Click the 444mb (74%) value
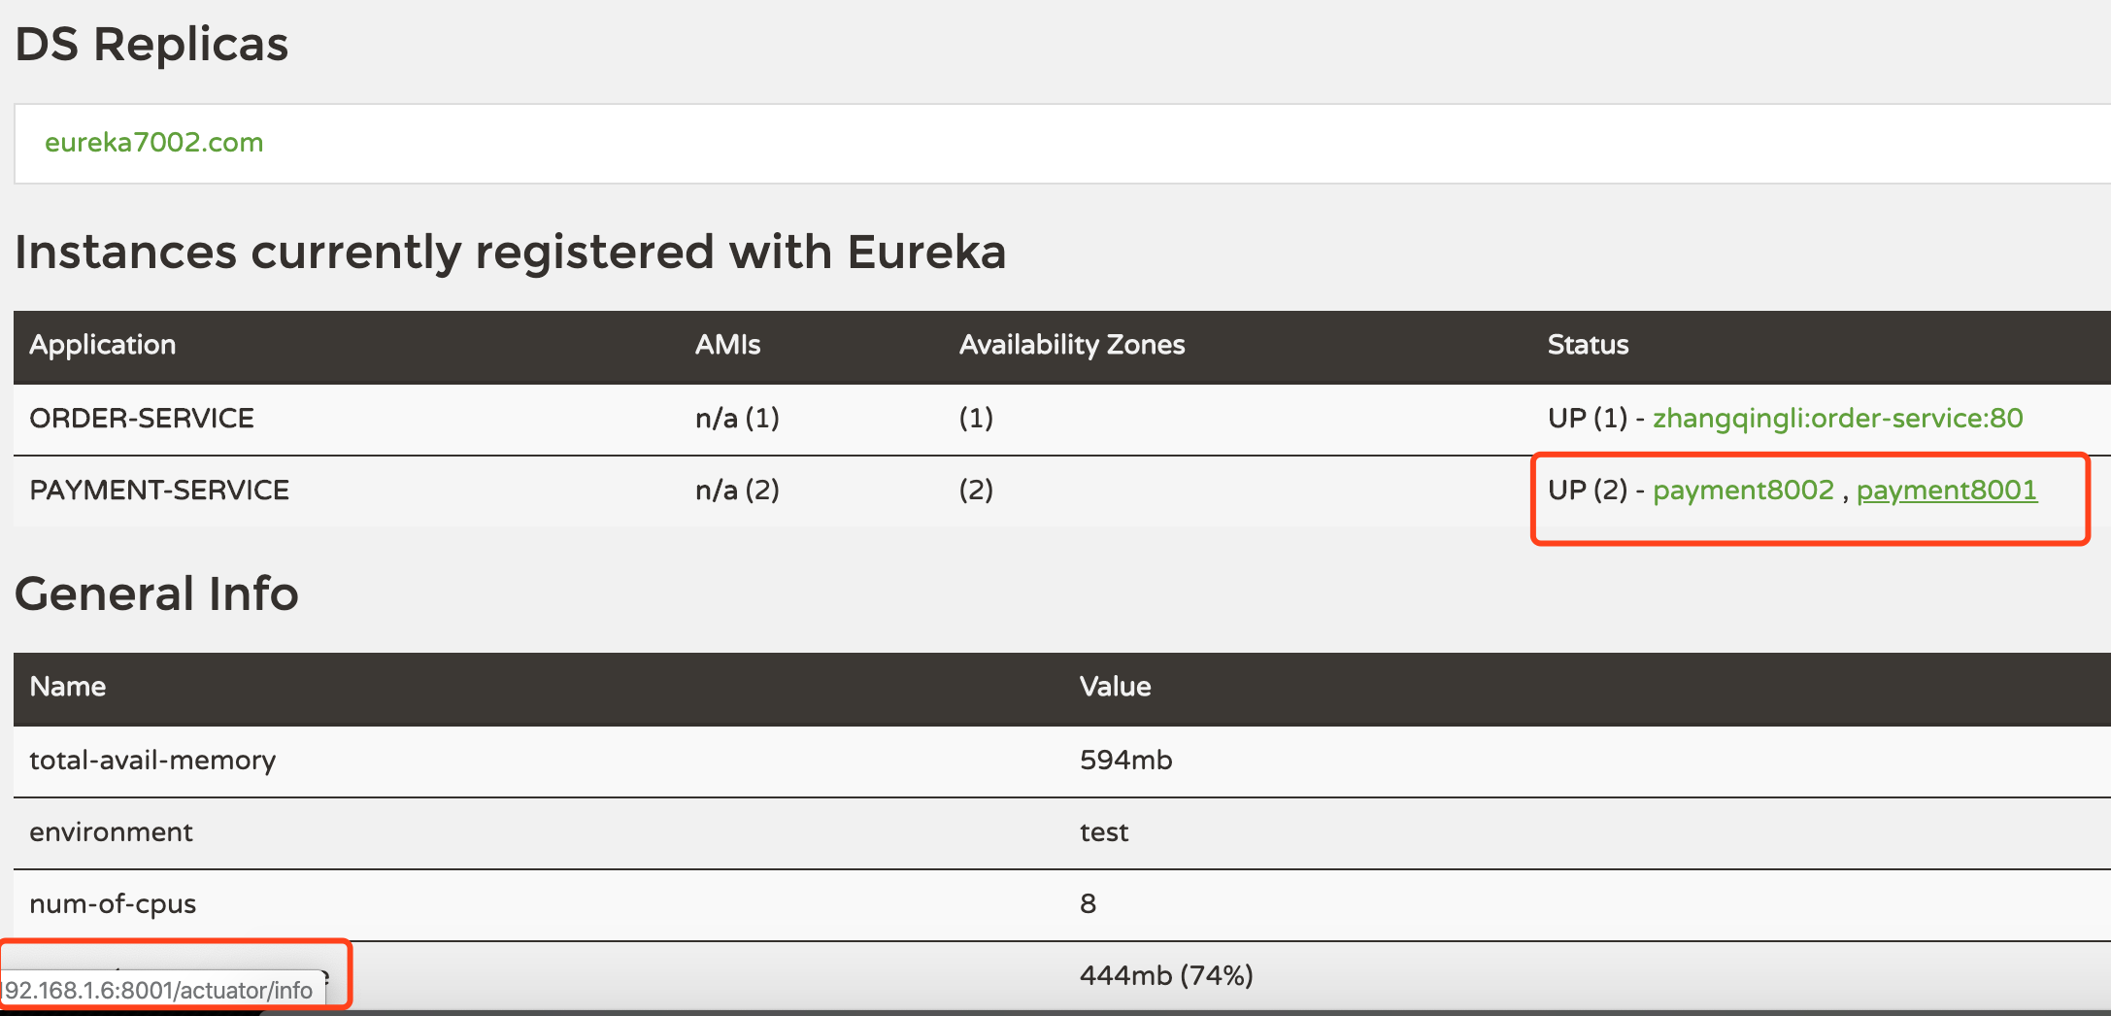This screenshot has width=2111, height=1016. 1166,975
